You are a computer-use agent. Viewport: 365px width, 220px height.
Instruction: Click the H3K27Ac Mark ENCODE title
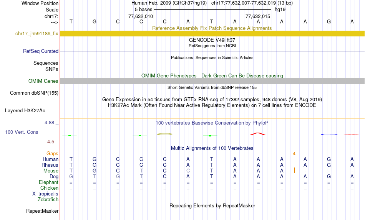(212, 105)
